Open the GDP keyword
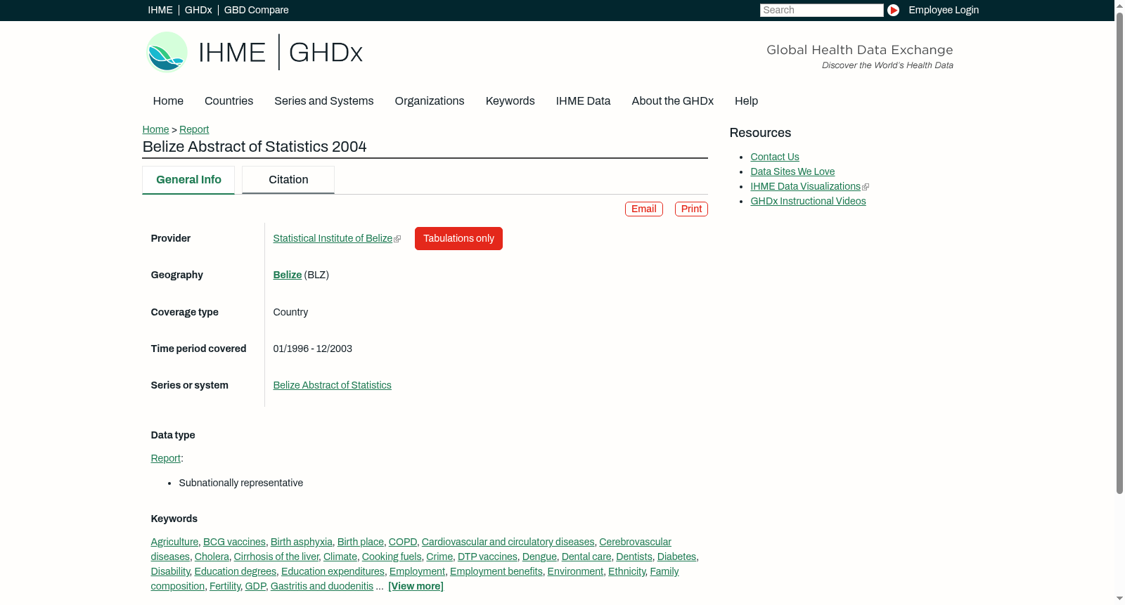Screen dimensions: 1125x605 click(255, 586)
